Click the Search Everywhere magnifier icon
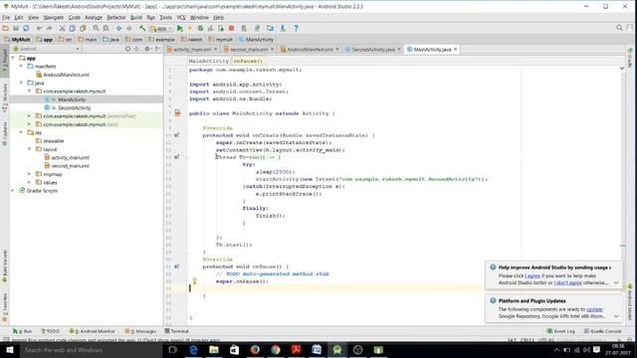The image size is (637, 358). click(619, 28)
